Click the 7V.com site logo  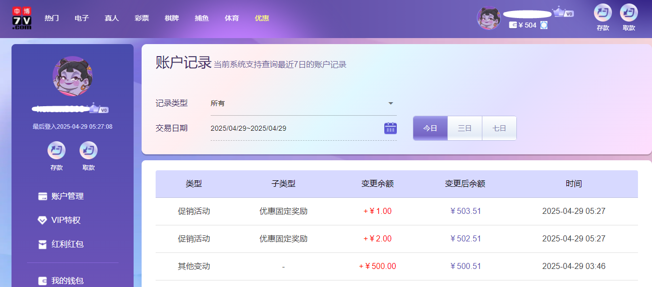(22, 18)
